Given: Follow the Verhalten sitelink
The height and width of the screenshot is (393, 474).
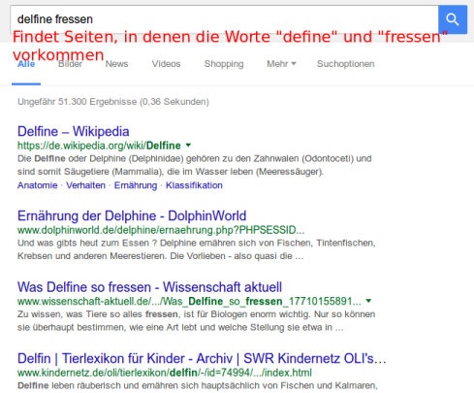Looking at the screenshot, I should pyautogui.click(x=85, y=185).
